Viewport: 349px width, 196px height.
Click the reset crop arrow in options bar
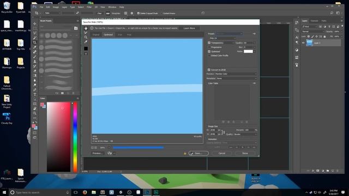pos(203,13)
